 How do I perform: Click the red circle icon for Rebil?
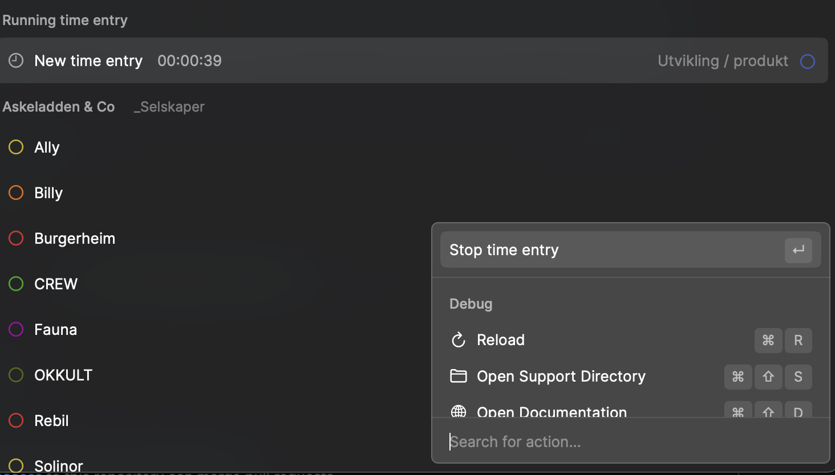16,420
